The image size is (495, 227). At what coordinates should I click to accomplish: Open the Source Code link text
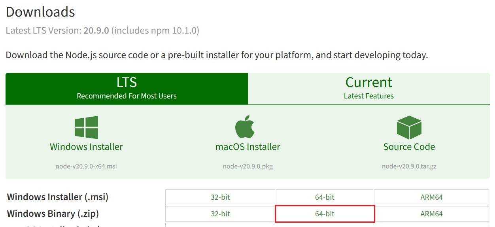(409, 147)
